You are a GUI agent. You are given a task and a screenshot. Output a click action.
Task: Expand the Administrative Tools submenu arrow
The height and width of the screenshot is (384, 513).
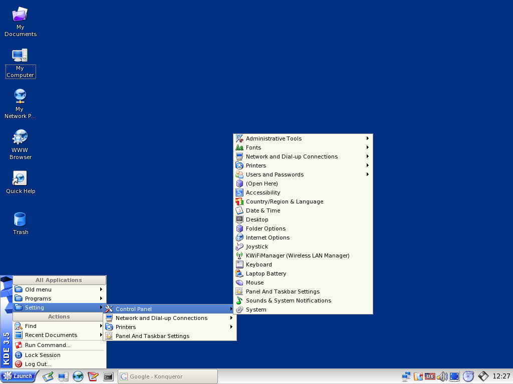point(368,138)
